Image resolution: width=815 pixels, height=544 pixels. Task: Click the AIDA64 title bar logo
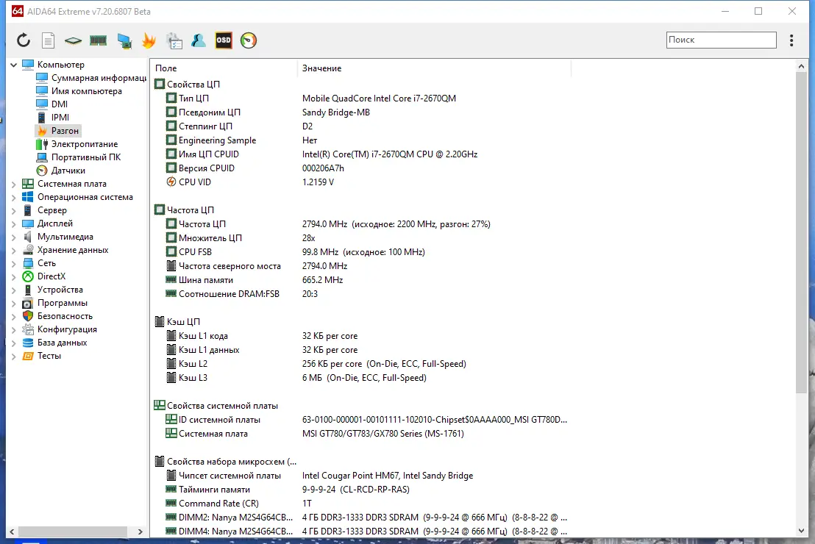pyautogui.click(x=18, y=11)
